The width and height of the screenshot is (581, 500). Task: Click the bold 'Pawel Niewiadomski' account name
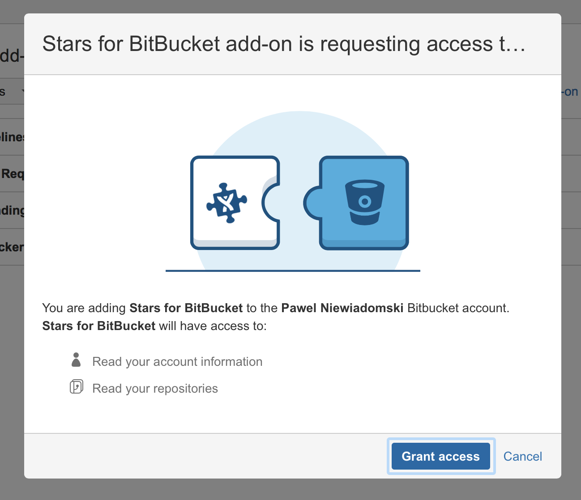pos(342,308)
